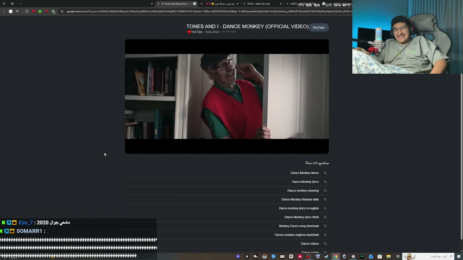463x260 pixels.
Task: Click the streamer webcam overlay
Action: (408, 37)
